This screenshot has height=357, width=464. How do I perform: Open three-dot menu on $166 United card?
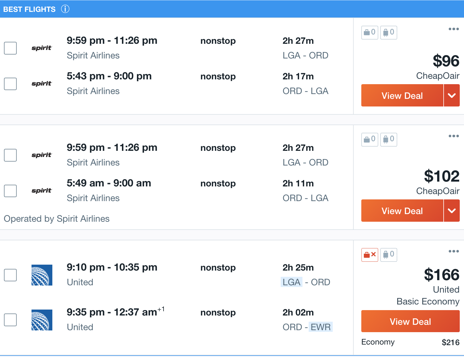tap(454, 251)
